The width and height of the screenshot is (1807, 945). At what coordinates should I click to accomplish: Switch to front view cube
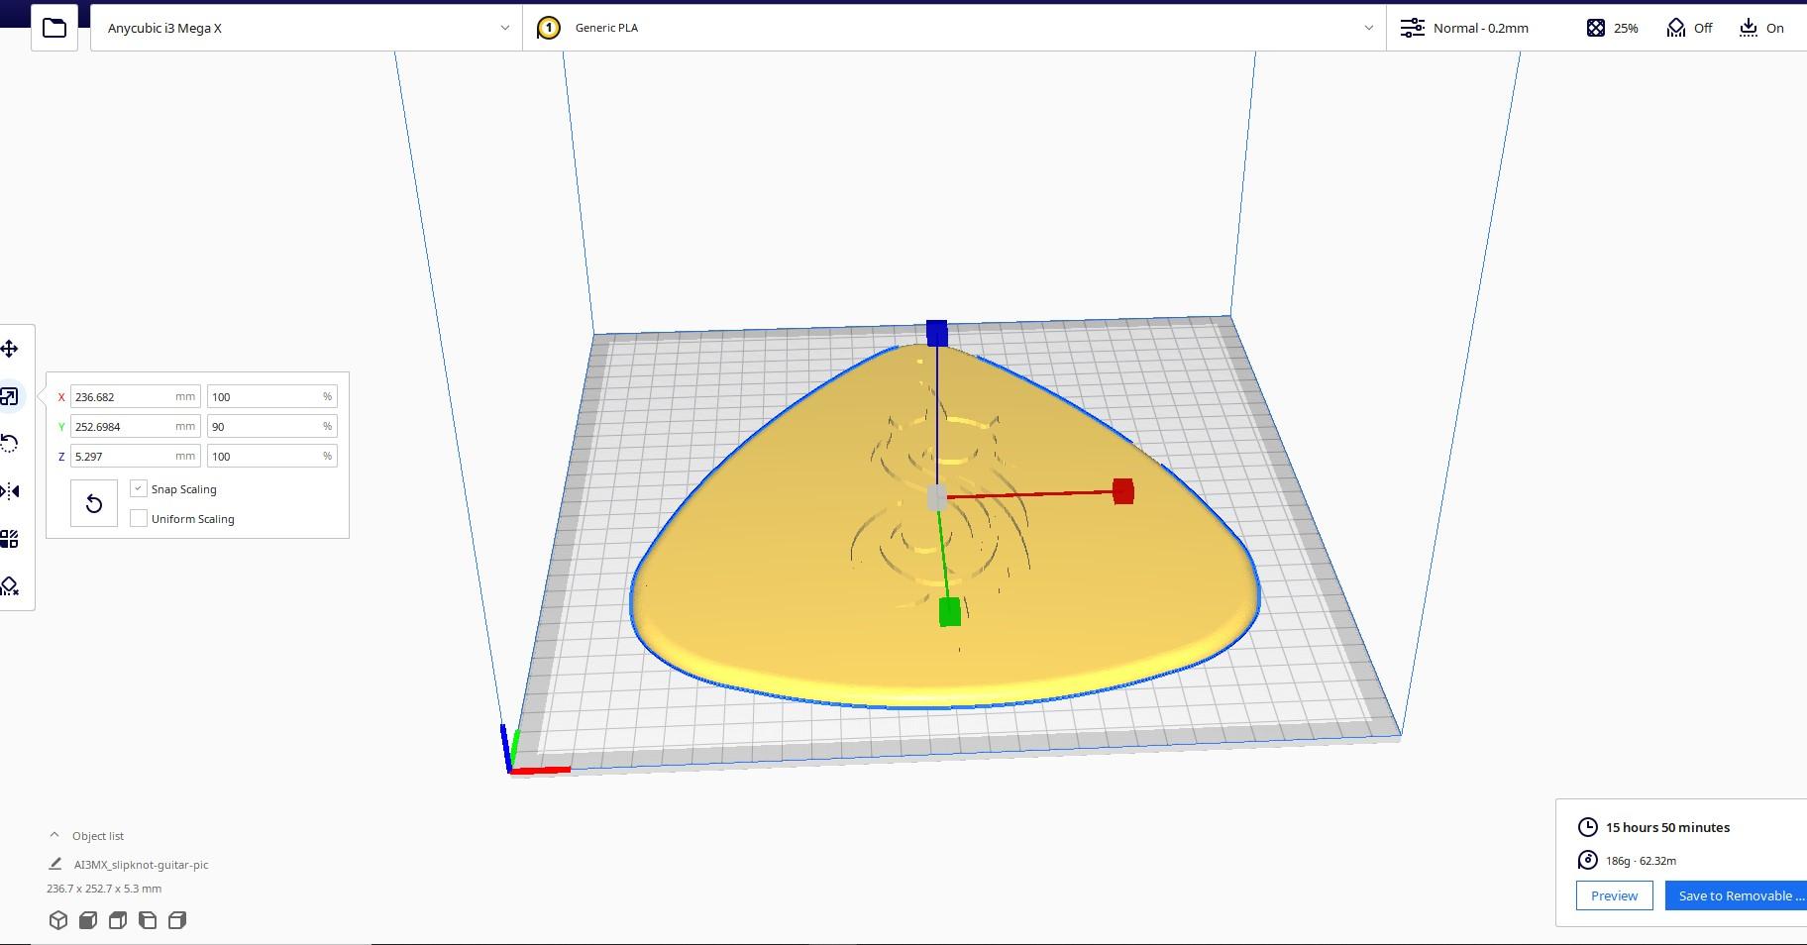coord(88,920)
